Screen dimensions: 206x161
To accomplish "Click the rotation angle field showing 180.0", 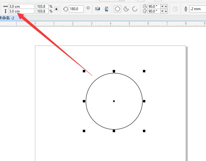I will point(76,9).
